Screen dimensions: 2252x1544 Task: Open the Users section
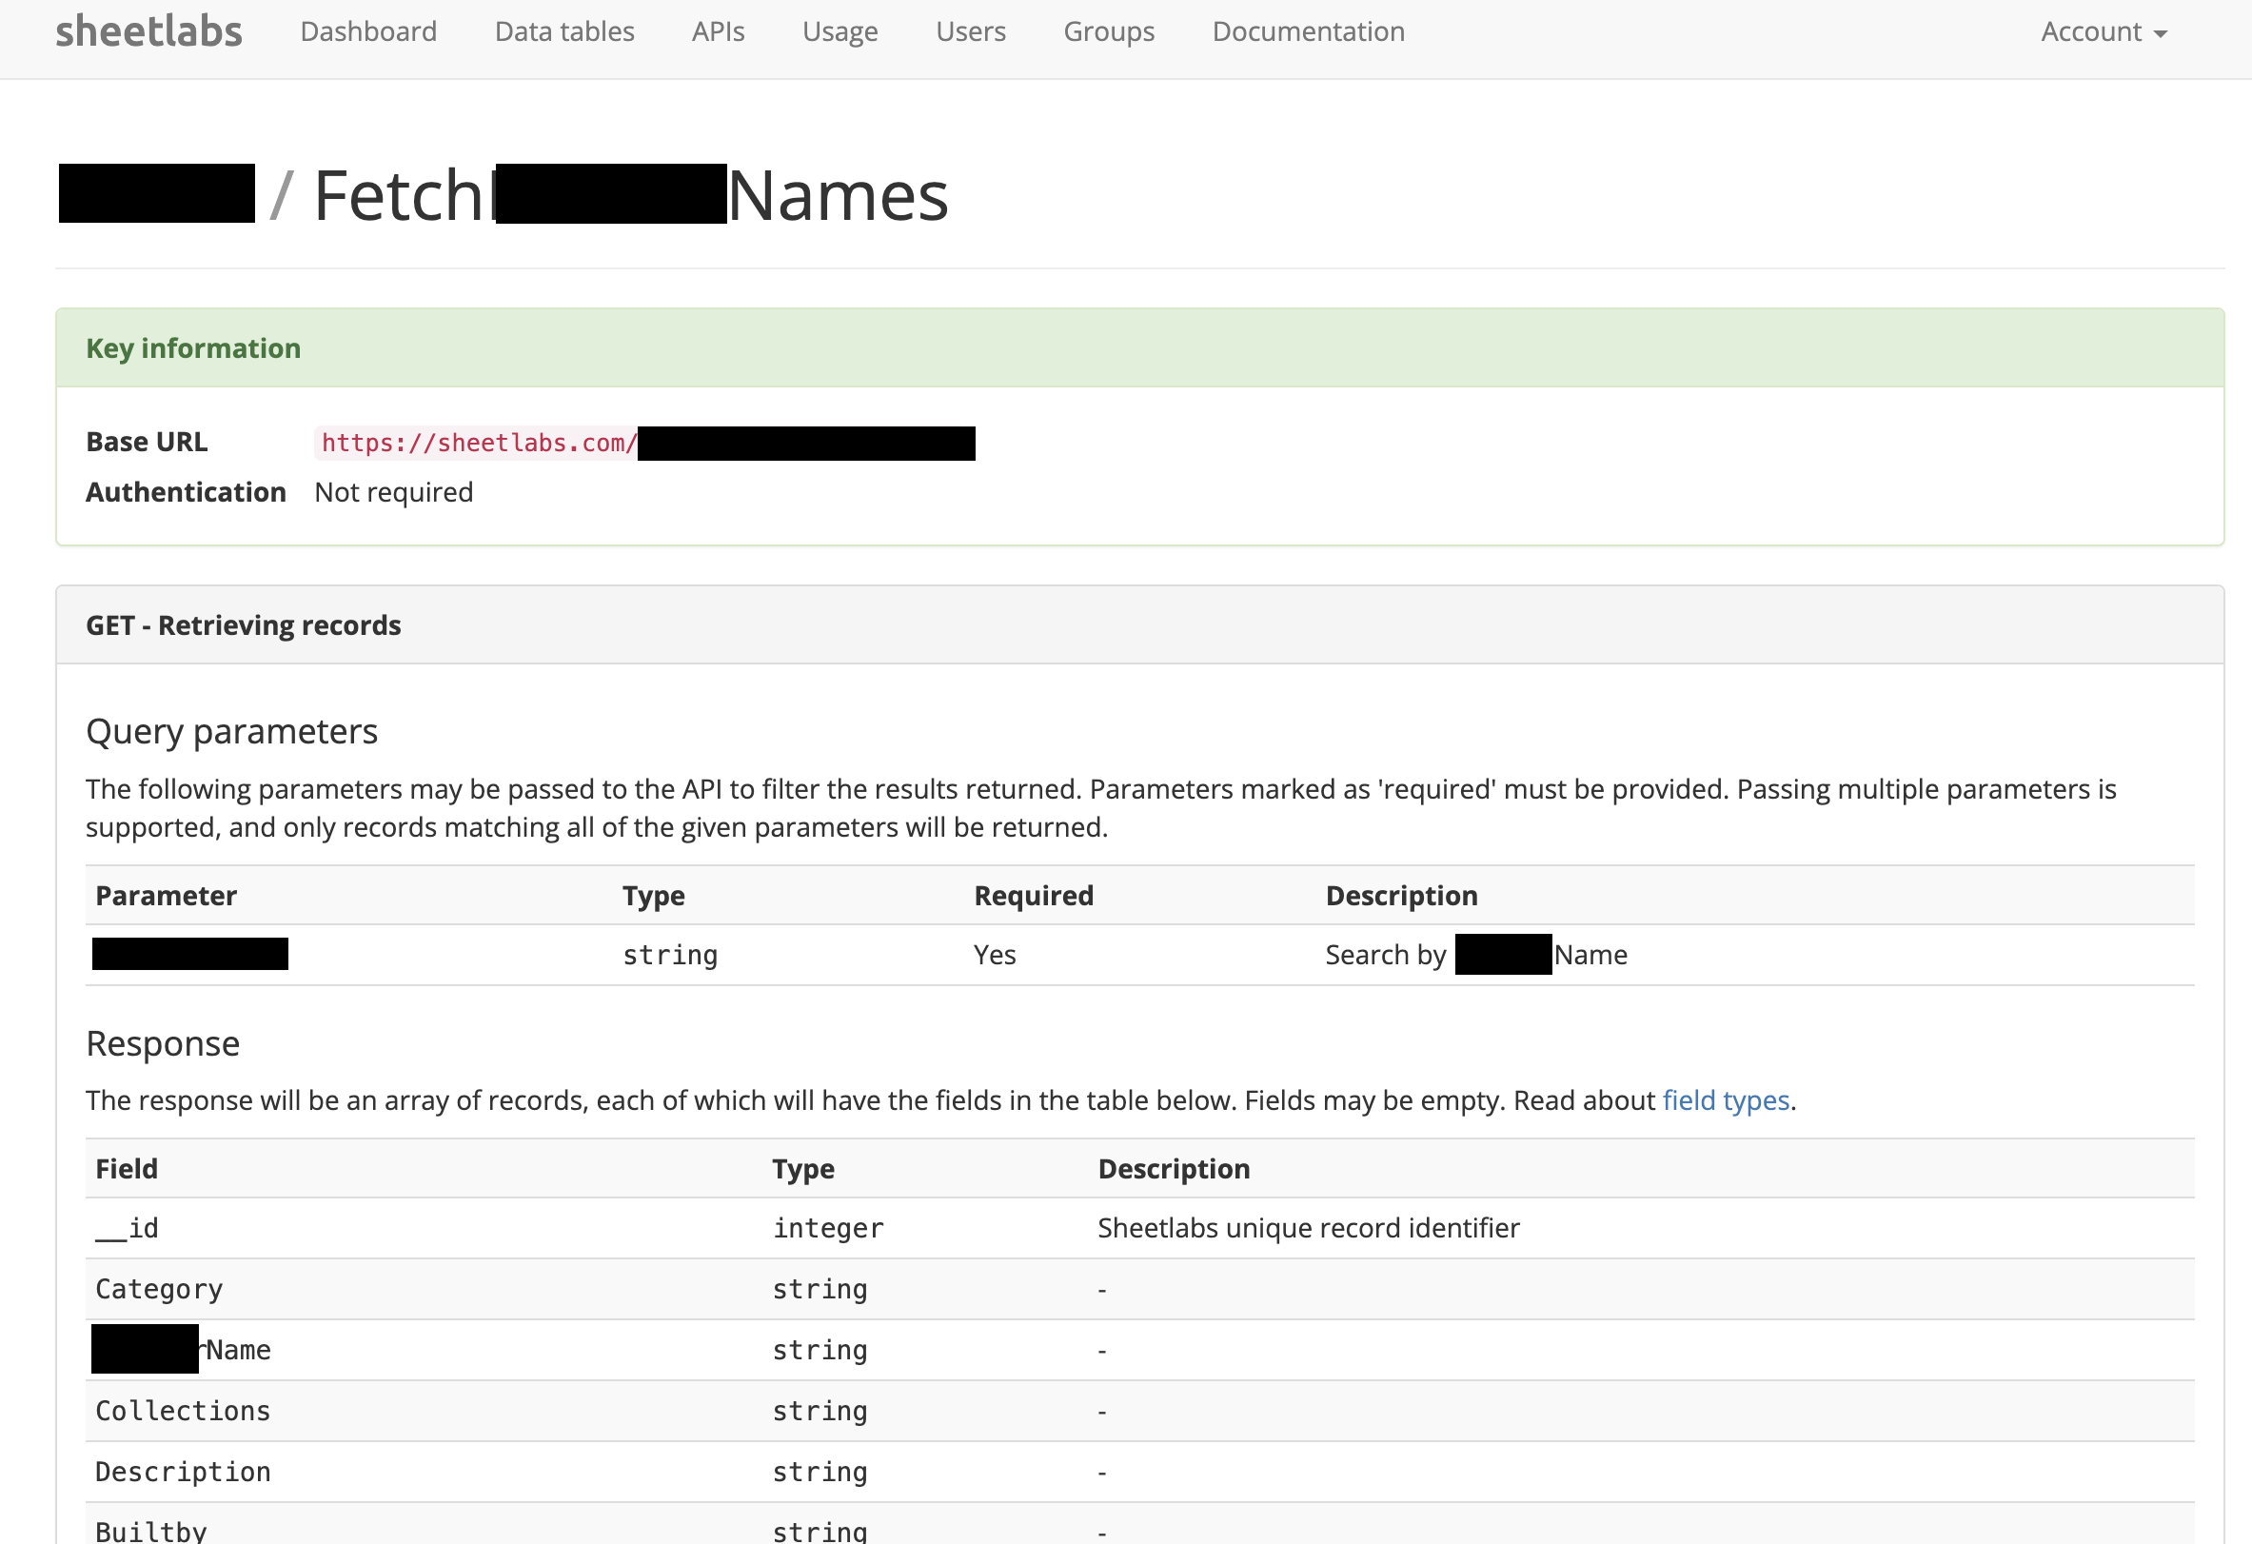(970, 31)
